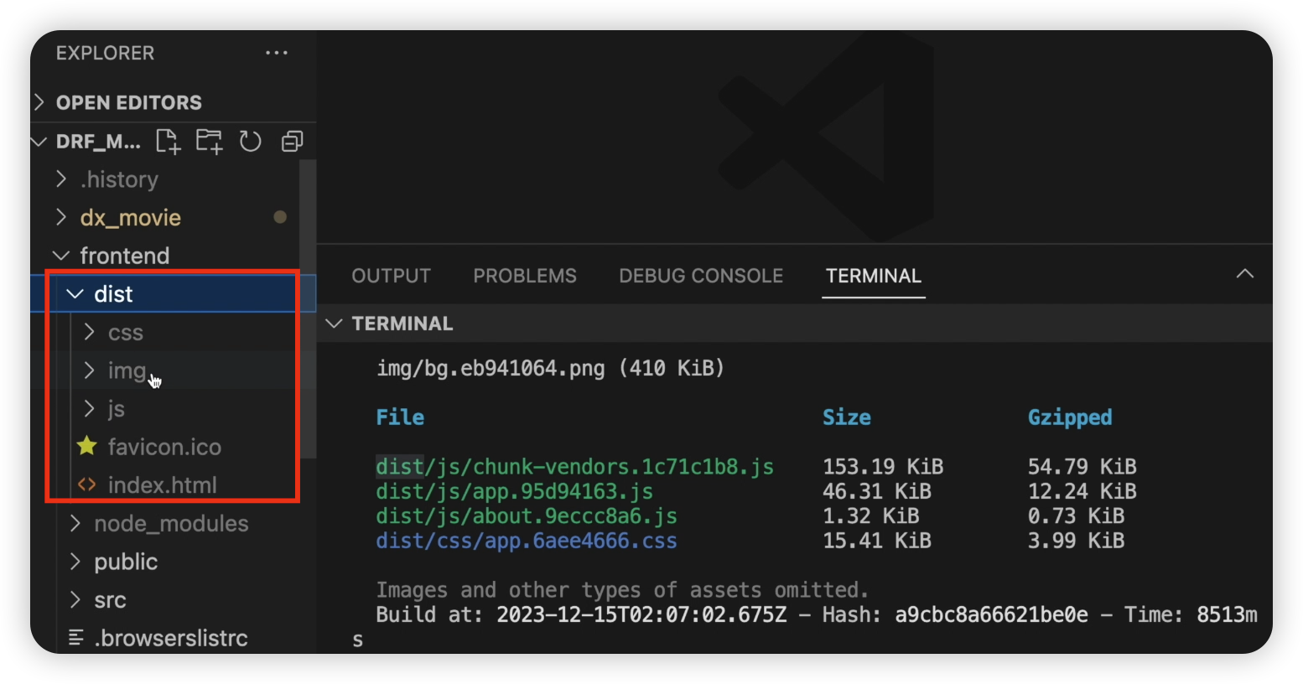Click the New Folder icon in explorer header

[209, 141]
